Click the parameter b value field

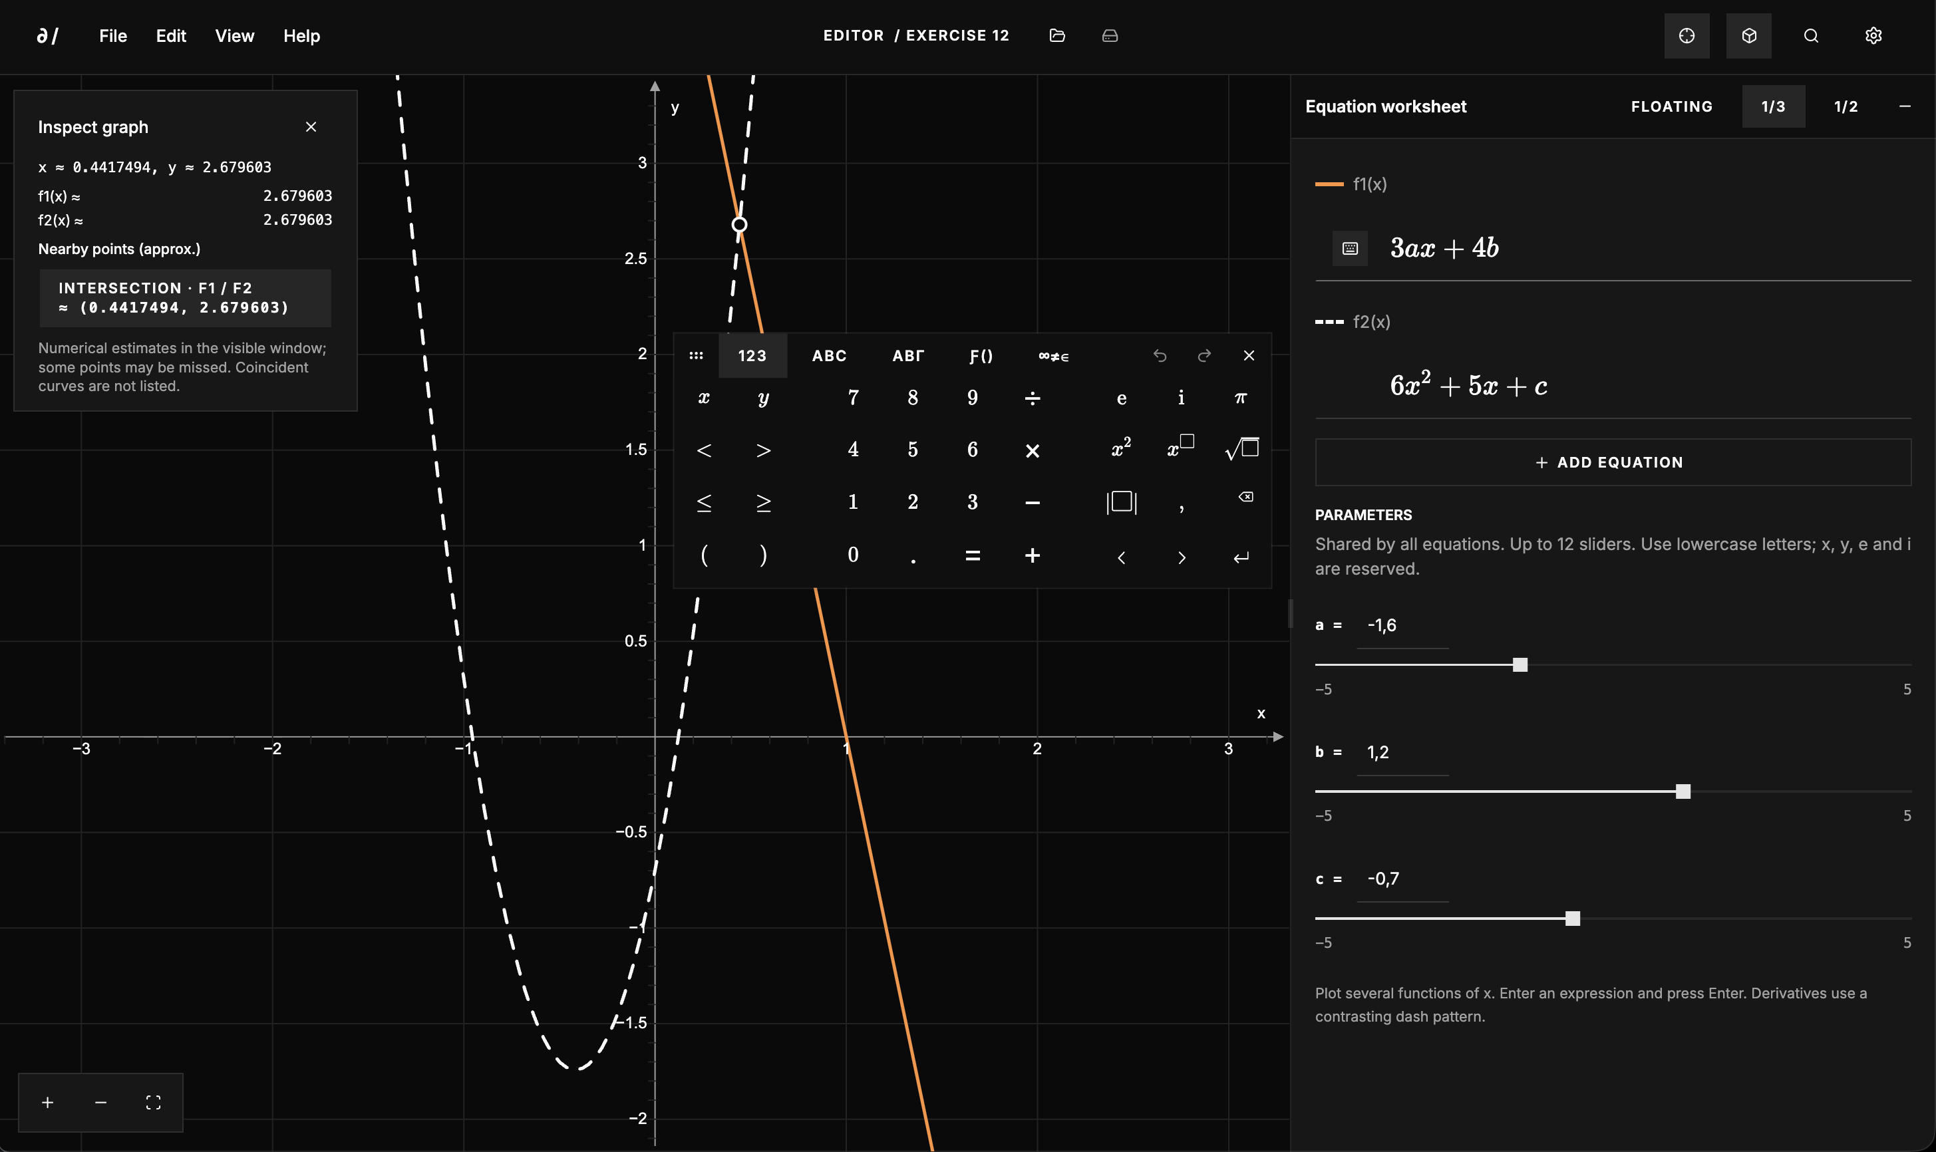coord(1402,752)
